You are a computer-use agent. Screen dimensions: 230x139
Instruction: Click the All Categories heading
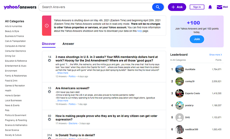(x=15, y=21)
